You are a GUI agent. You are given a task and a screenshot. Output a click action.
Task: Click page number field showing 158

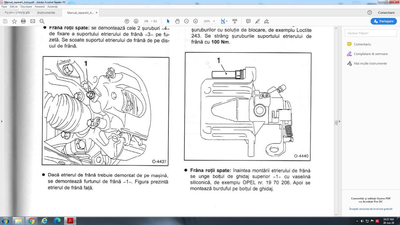pyautogui.click(x=146, y=21)
